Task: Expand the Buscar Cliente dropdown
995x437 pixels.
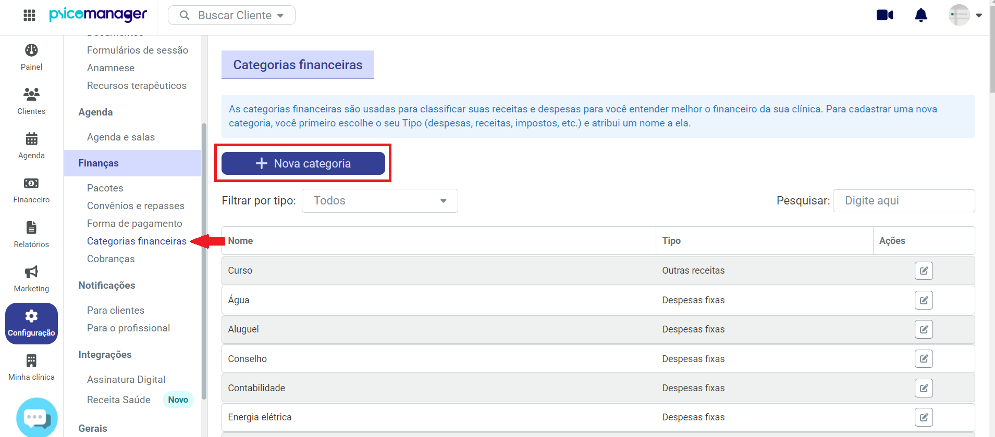Action: 231,15
